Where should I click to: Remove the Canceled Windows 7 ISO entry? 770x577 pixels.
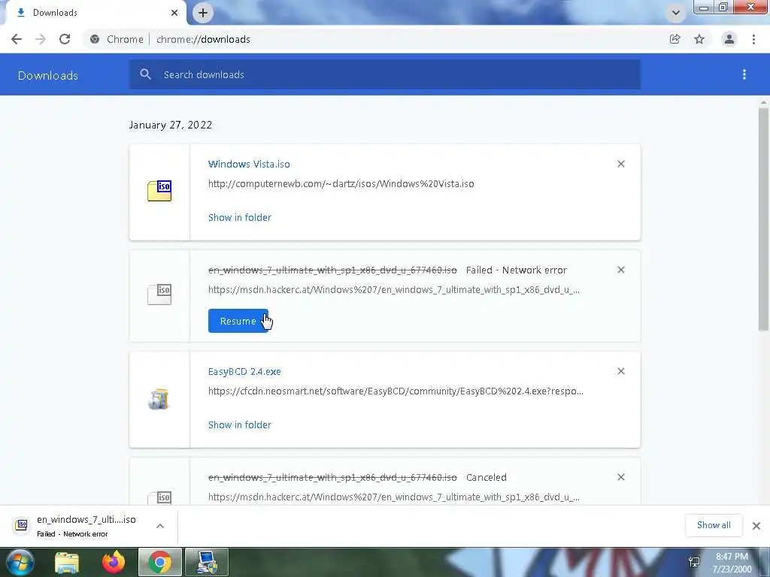pyautogui.click(x=621, y=477)
